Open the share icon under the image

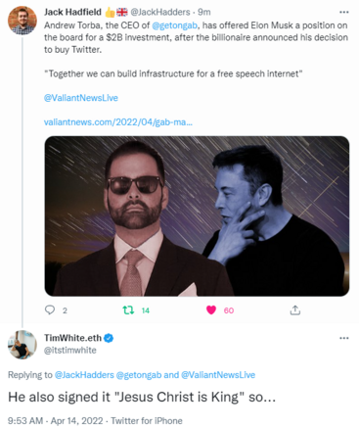(x=294, y=310)
